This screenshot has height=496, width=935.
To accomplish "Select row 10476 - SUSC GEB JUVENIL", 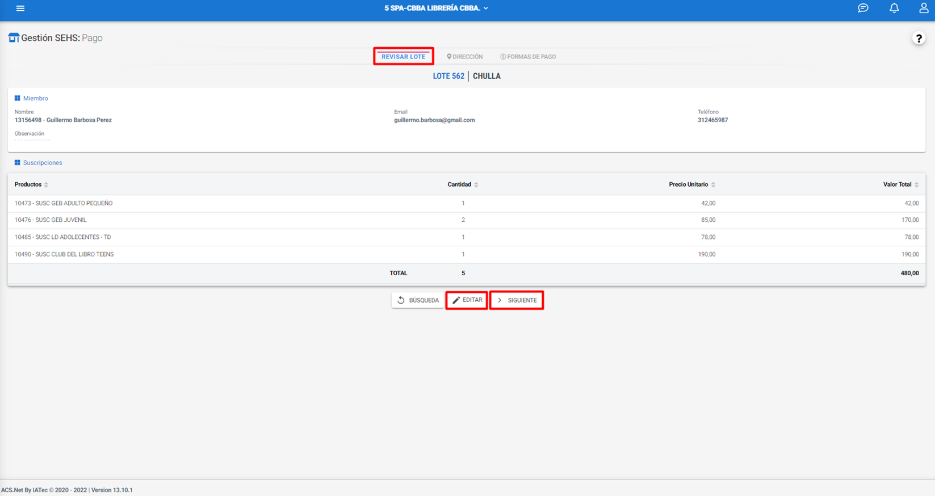I will (467, 220).
